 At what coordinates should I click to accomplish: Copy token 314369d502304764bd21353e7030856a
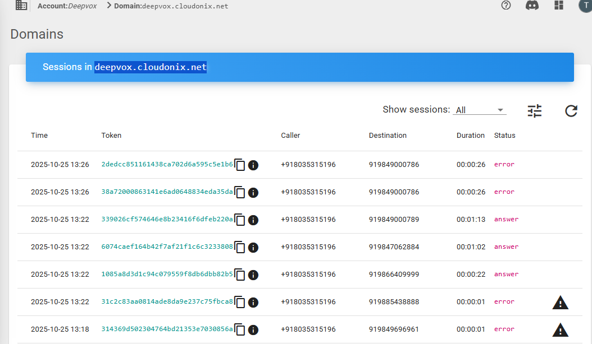tap(240, 330)
